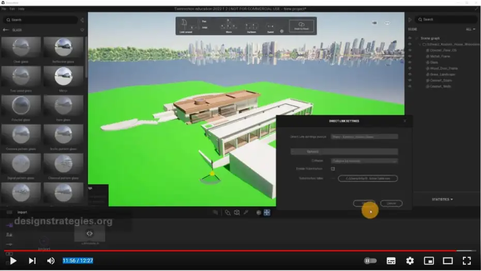Toggle visibility of Wood_Door_Frame item
Screen dimensions: 481x271
pyautogui.click(x=410, y=68)
